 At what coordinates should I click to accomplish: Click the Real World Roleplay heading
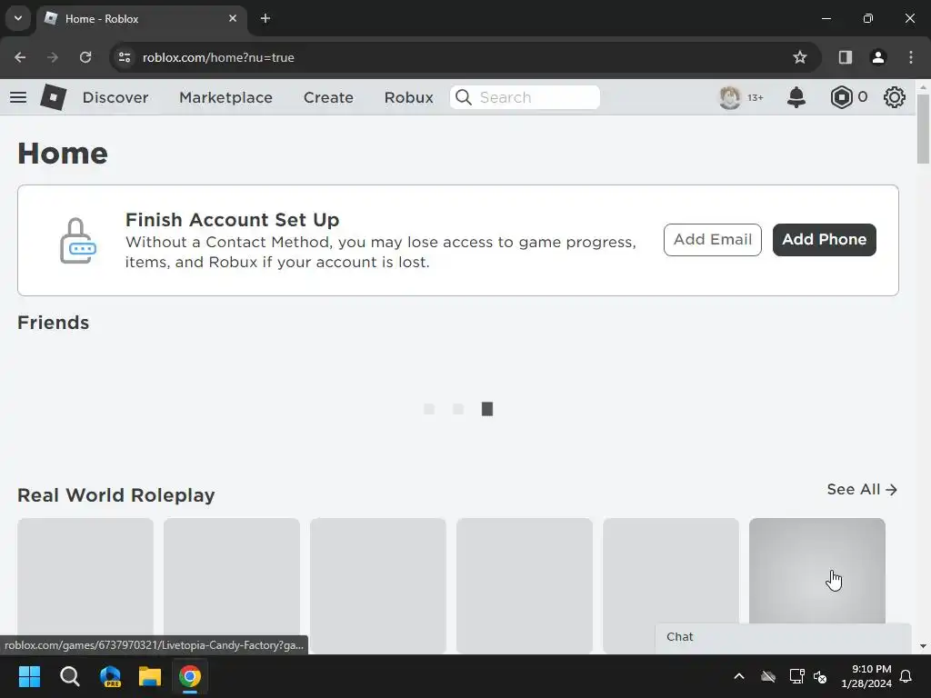coord(116,495)
